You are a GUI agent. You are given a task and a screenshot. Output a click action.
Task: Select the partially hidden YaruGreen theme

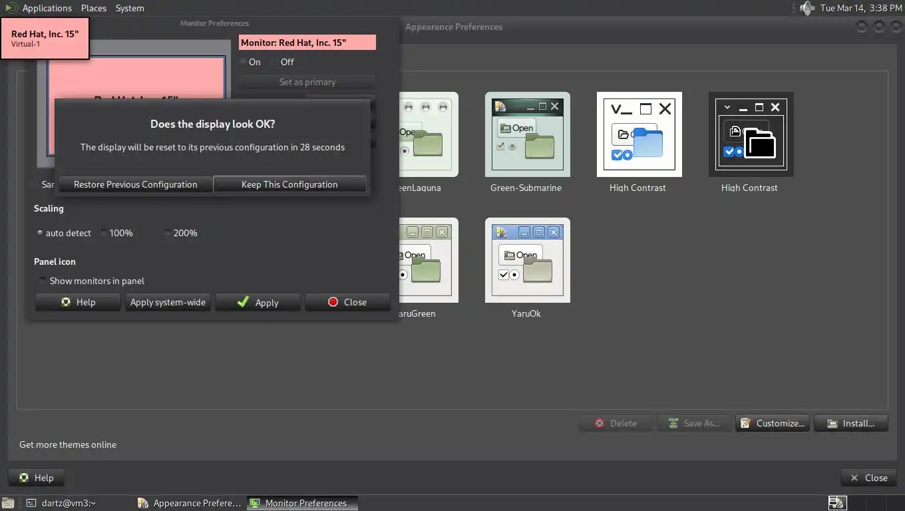[x=429, y=260]
